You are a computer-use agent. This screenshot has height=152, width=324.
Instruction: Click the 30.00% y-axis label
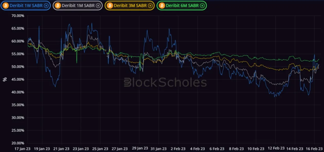(x=18, y=118)
